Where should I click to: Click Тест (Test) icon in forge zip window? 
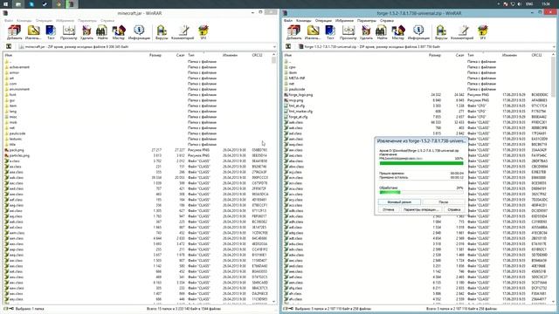(x=330, y=32)
